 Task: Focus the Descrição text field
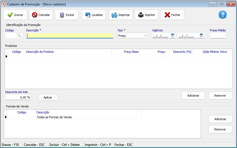[x=70, y=35]
